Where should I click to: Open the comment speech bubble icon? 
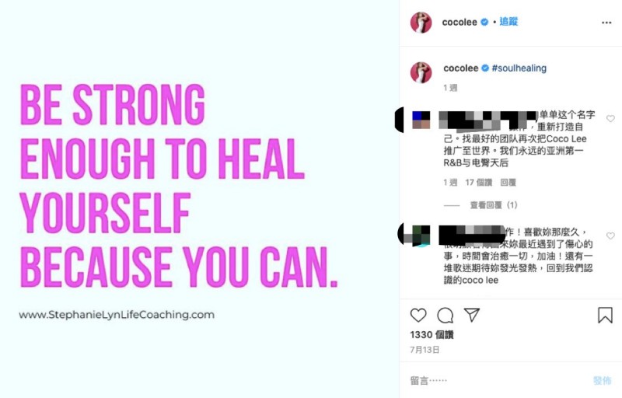tap(445, 315)
